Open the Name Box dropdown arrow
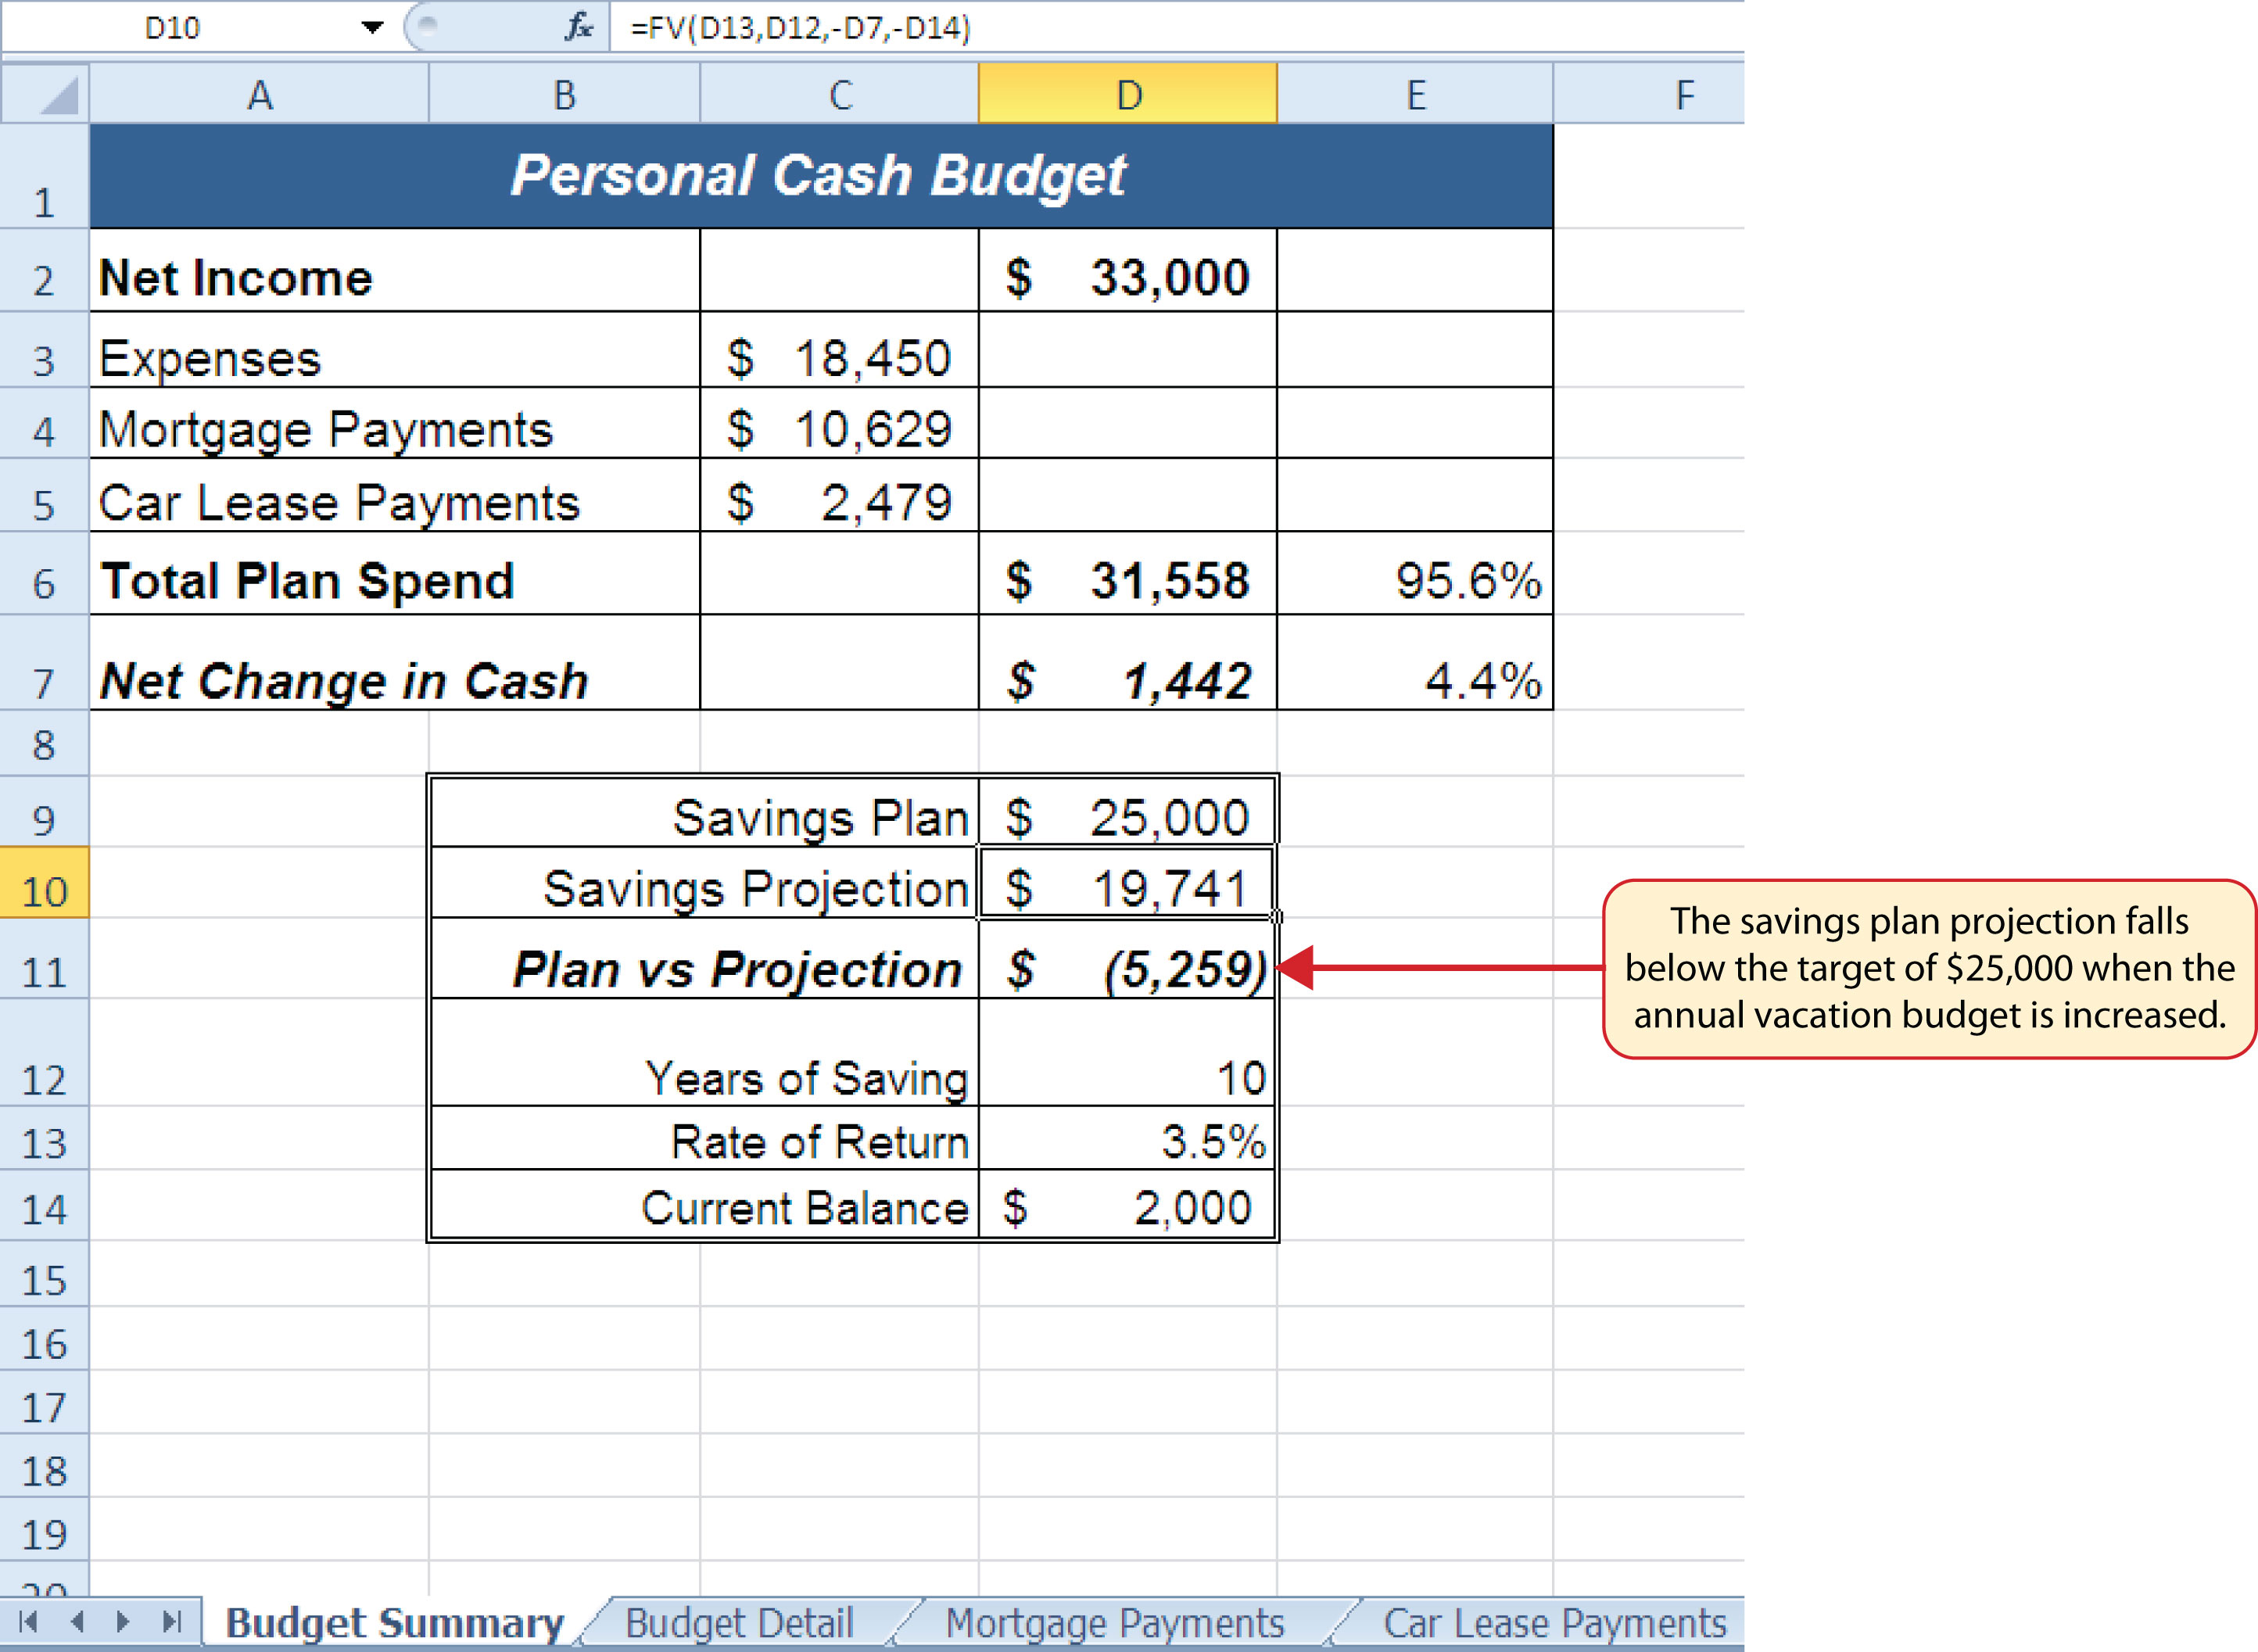The width and height of the screenshot is (2258, 1652). (x=372, y=27)
